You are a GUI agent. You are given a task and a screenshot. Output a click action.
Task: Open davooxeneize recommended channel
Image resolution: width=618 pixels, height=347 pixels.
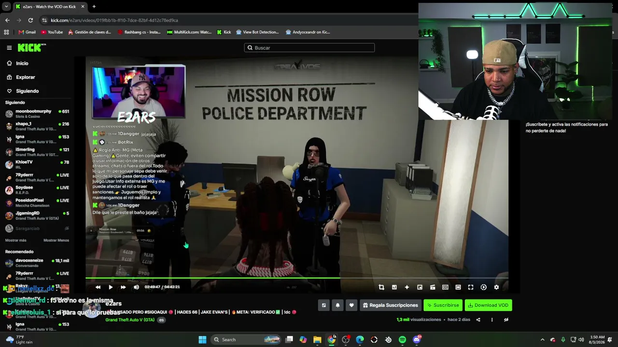37,263
